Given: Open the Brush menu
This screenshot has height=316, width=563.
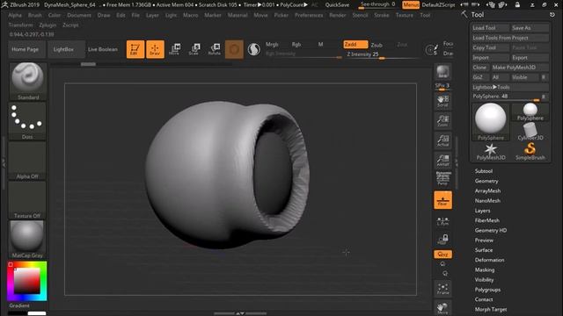Looking at the screenshot, I should pyautogui.click(x=35, y=16).
